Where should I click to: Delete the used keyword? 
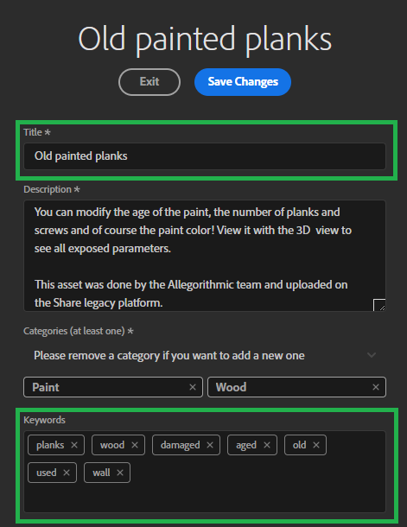[x=67, y=473]
